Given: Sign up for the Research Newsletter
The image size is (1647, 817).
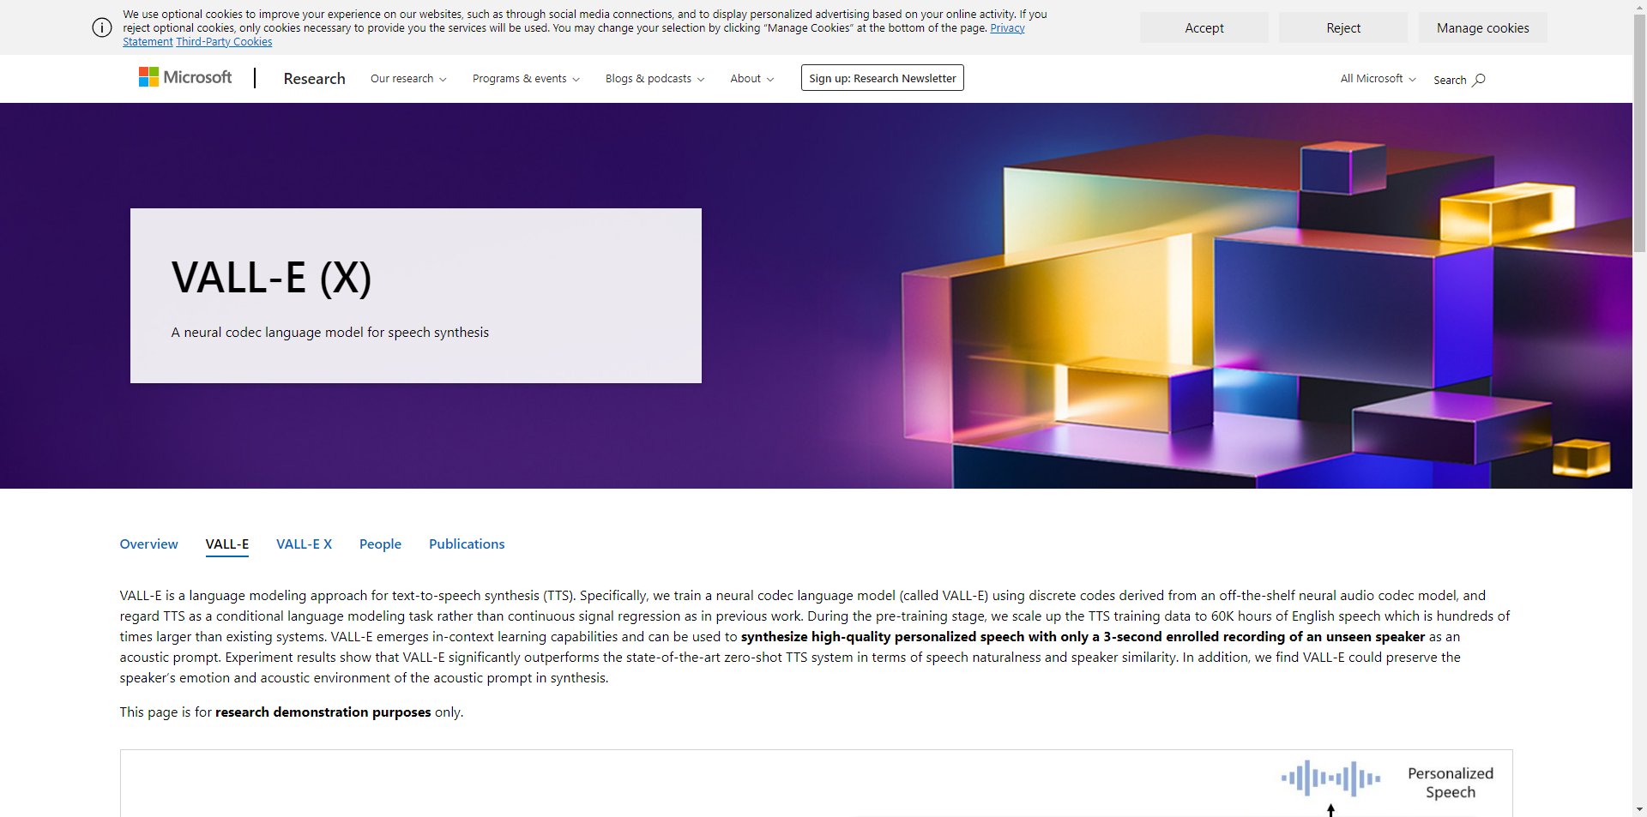Looking at the screenshot, I should (883, 78).
